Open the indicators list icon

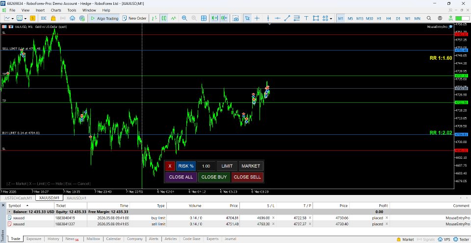(x=20, y=18)
